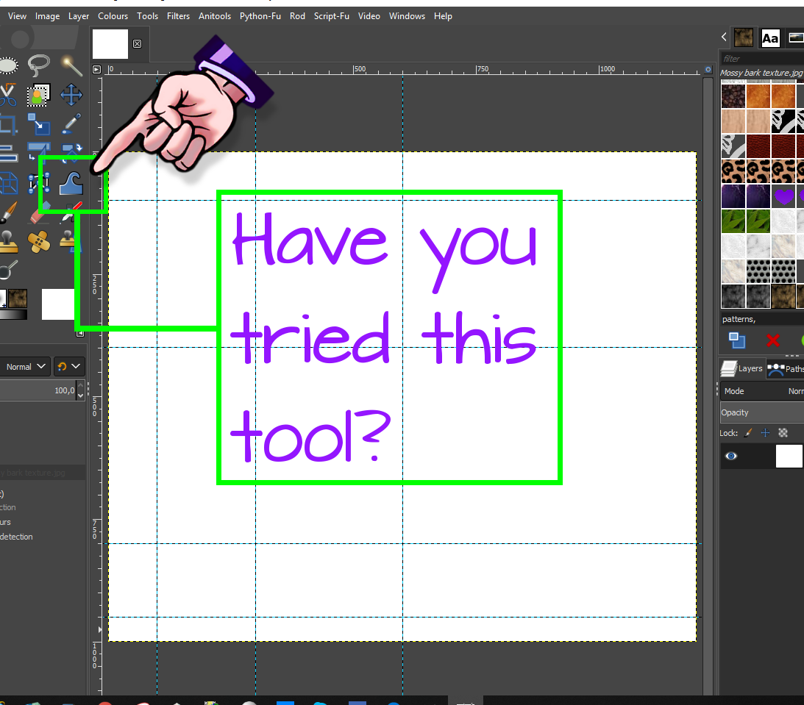Open the Anitools menu
Viewport: 804px width, 705px height.
coord(214,16)
